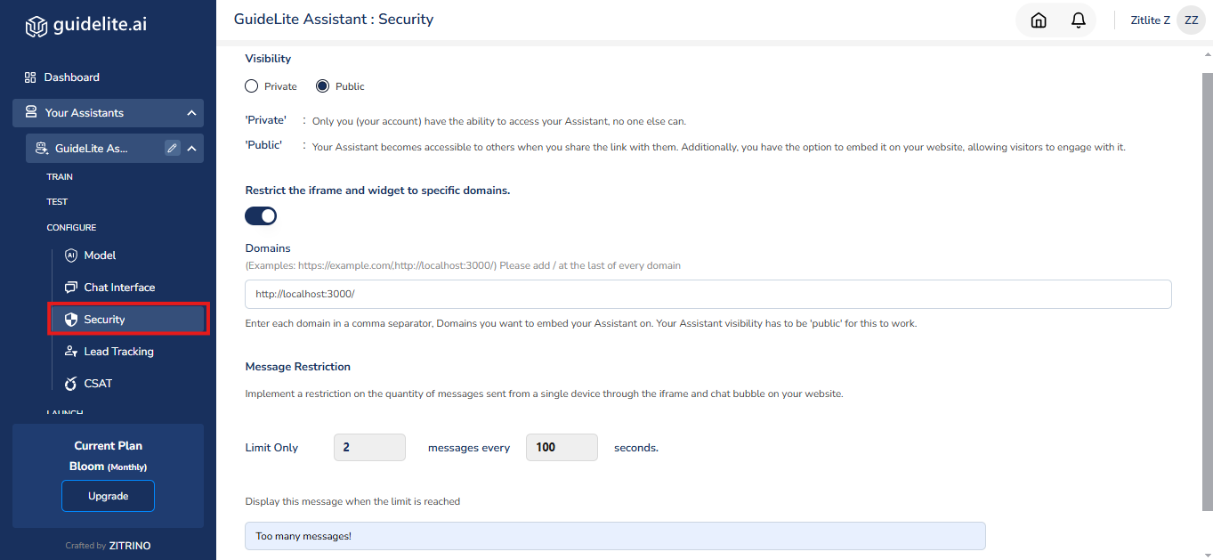Collapse the Your Assistants section chevron
The image size is (1213, 560).
pos(191,113)
